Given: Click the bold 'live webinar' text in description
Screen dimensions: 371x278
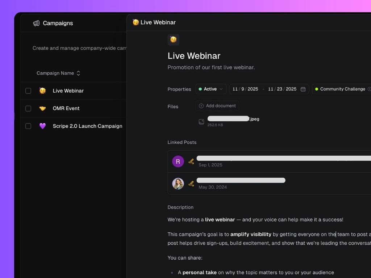Looking at the screenshot, I should (x=220, y=220).
